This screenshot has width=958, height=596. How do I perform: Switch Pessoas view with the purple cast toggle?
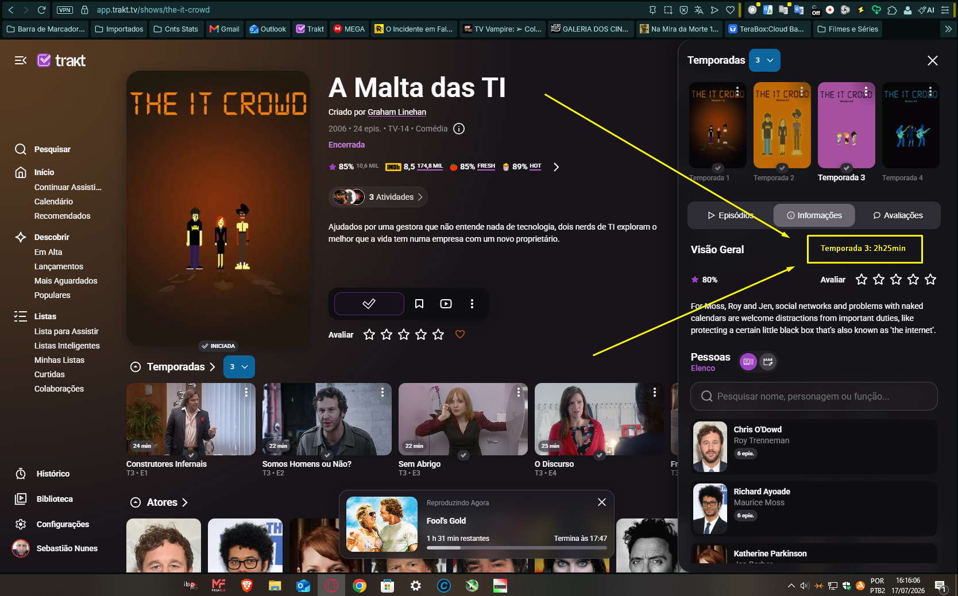point(748,362)
